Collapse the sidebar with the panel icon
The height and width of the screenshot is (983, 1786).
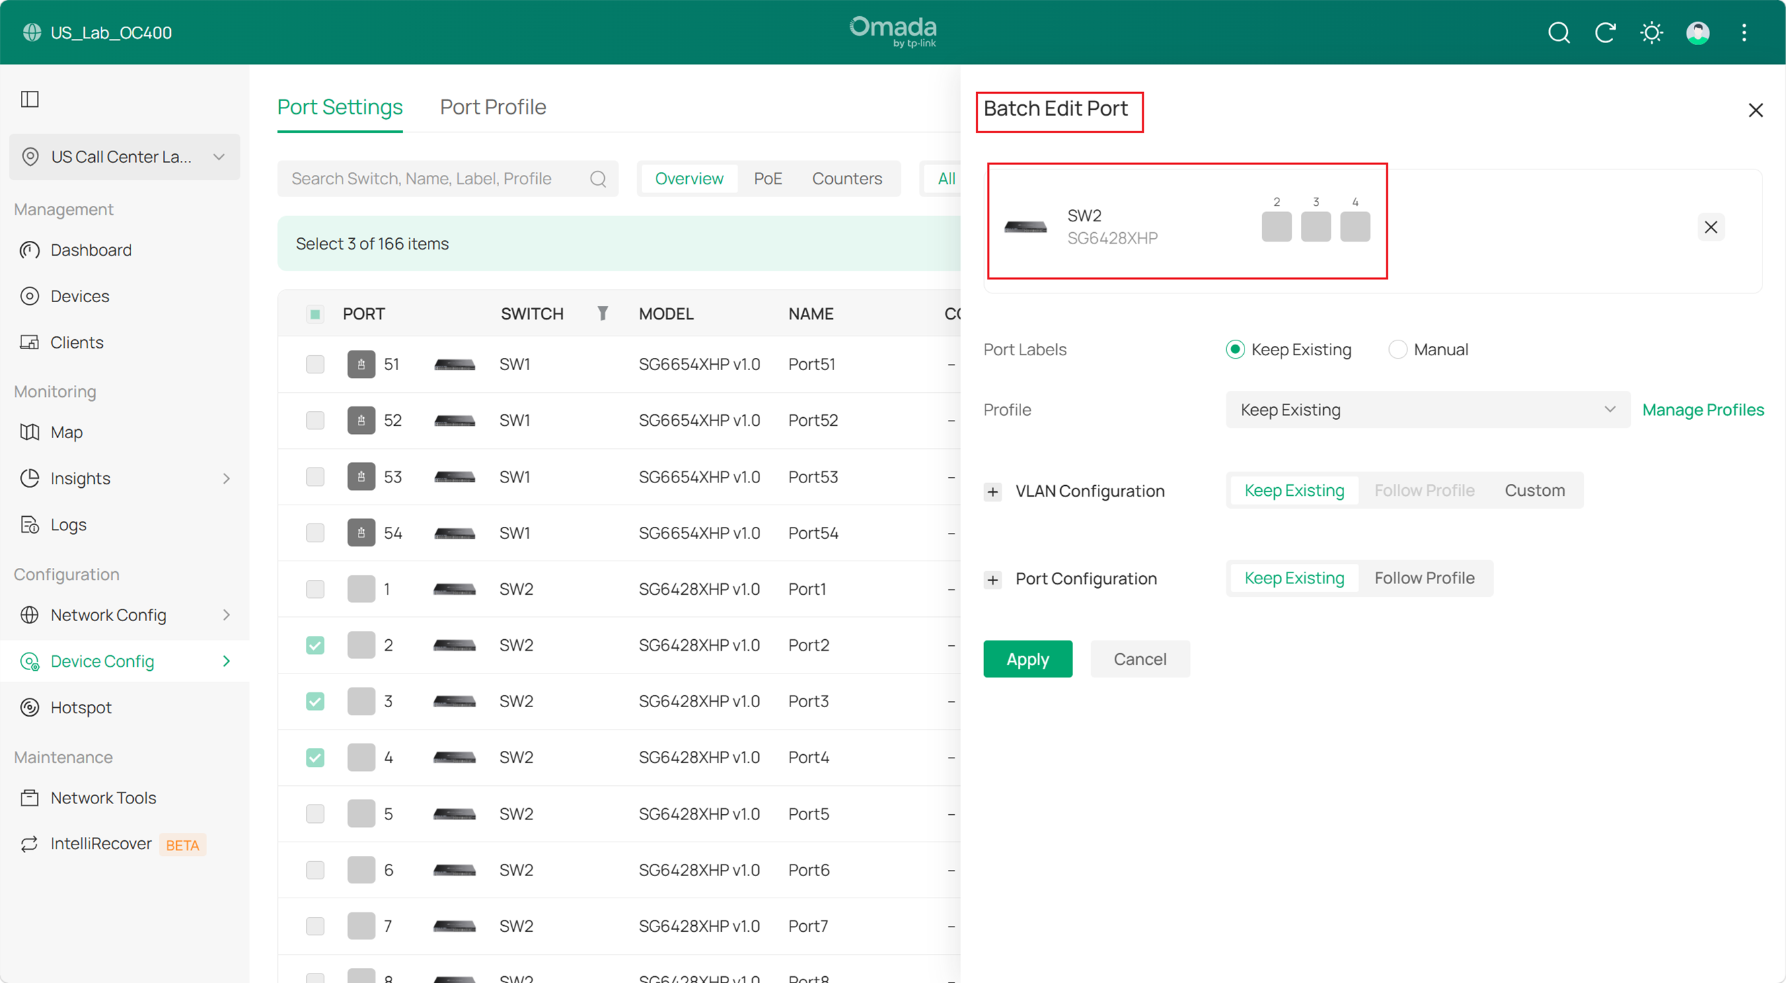[30, 99]
